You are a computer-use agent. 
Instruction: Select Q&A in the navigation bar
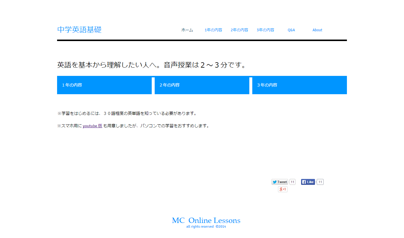(291, 30)
